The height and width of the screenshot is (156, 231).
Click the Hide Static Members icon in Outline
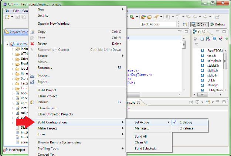pyautogui.click(x=221, y=39)
